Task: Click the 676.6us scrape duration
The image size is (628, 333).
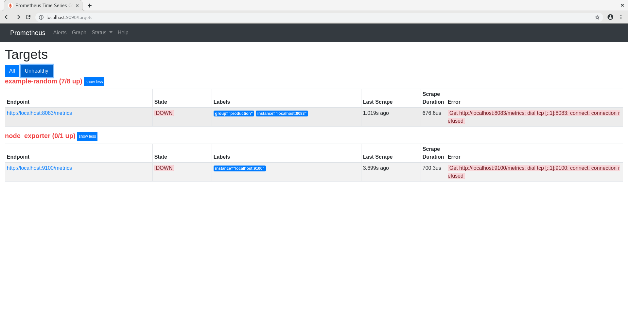Action: coord(432,113)
